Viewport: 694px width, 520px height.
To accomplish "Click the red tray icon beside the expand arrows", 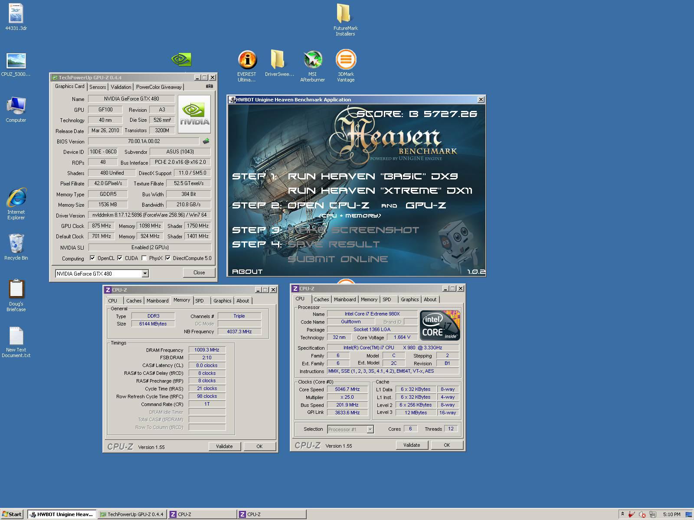I will click(632, 514).
